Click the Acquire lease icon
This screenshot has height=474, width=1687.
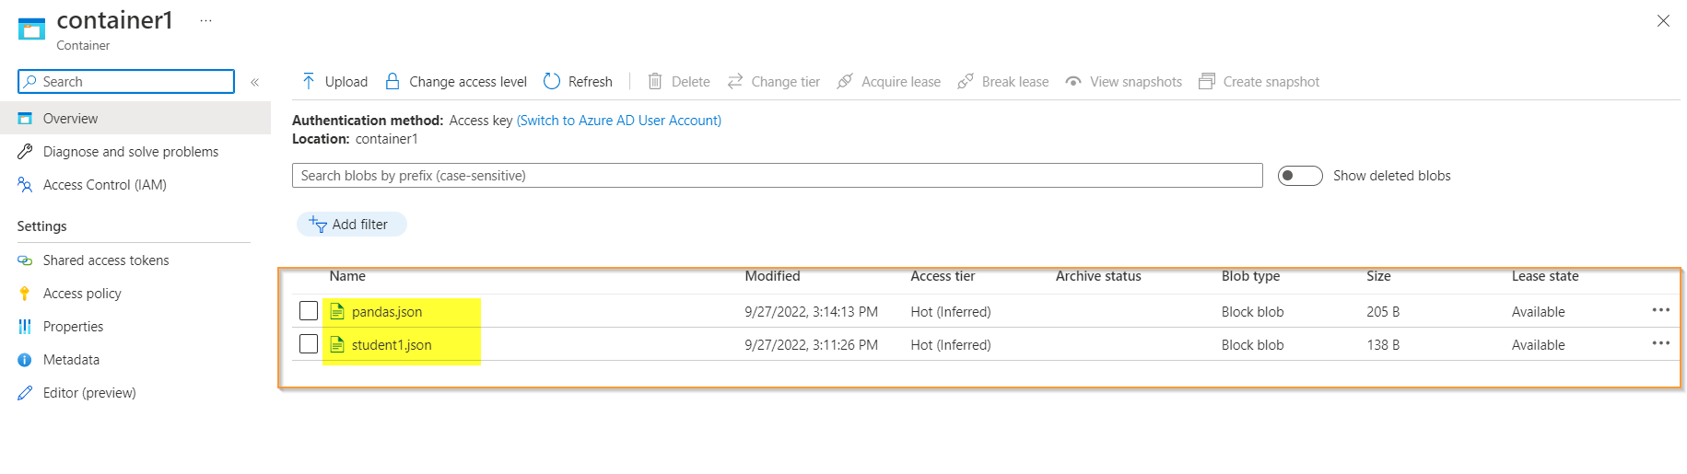[845, 82]
